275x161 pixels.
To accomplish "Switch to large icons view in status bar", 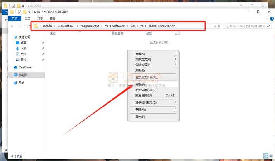I will point(271,156).
